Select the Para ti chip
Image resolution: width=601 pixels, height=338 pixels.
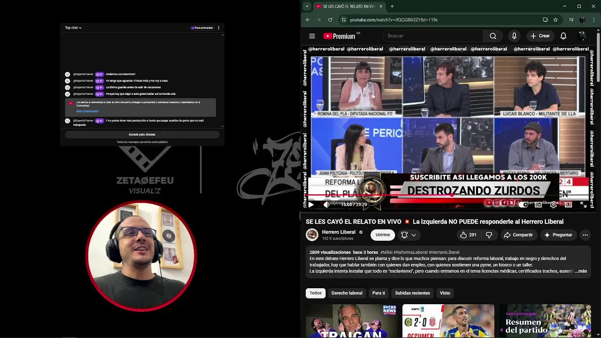pyautogui.click(x=378, y=293)
